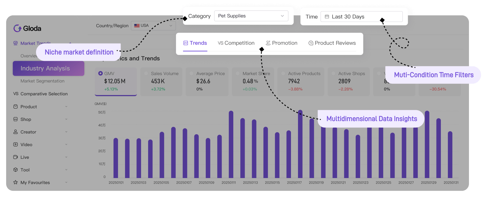This screenshot has height=205, width=483.
Task: Select the GMV metric radio button
Action: tap(100, 73)
